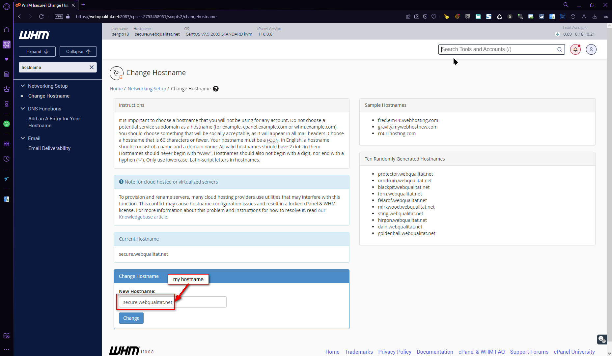Go back with the browser back arrow
612x356 pixels.
coord(19,16)
